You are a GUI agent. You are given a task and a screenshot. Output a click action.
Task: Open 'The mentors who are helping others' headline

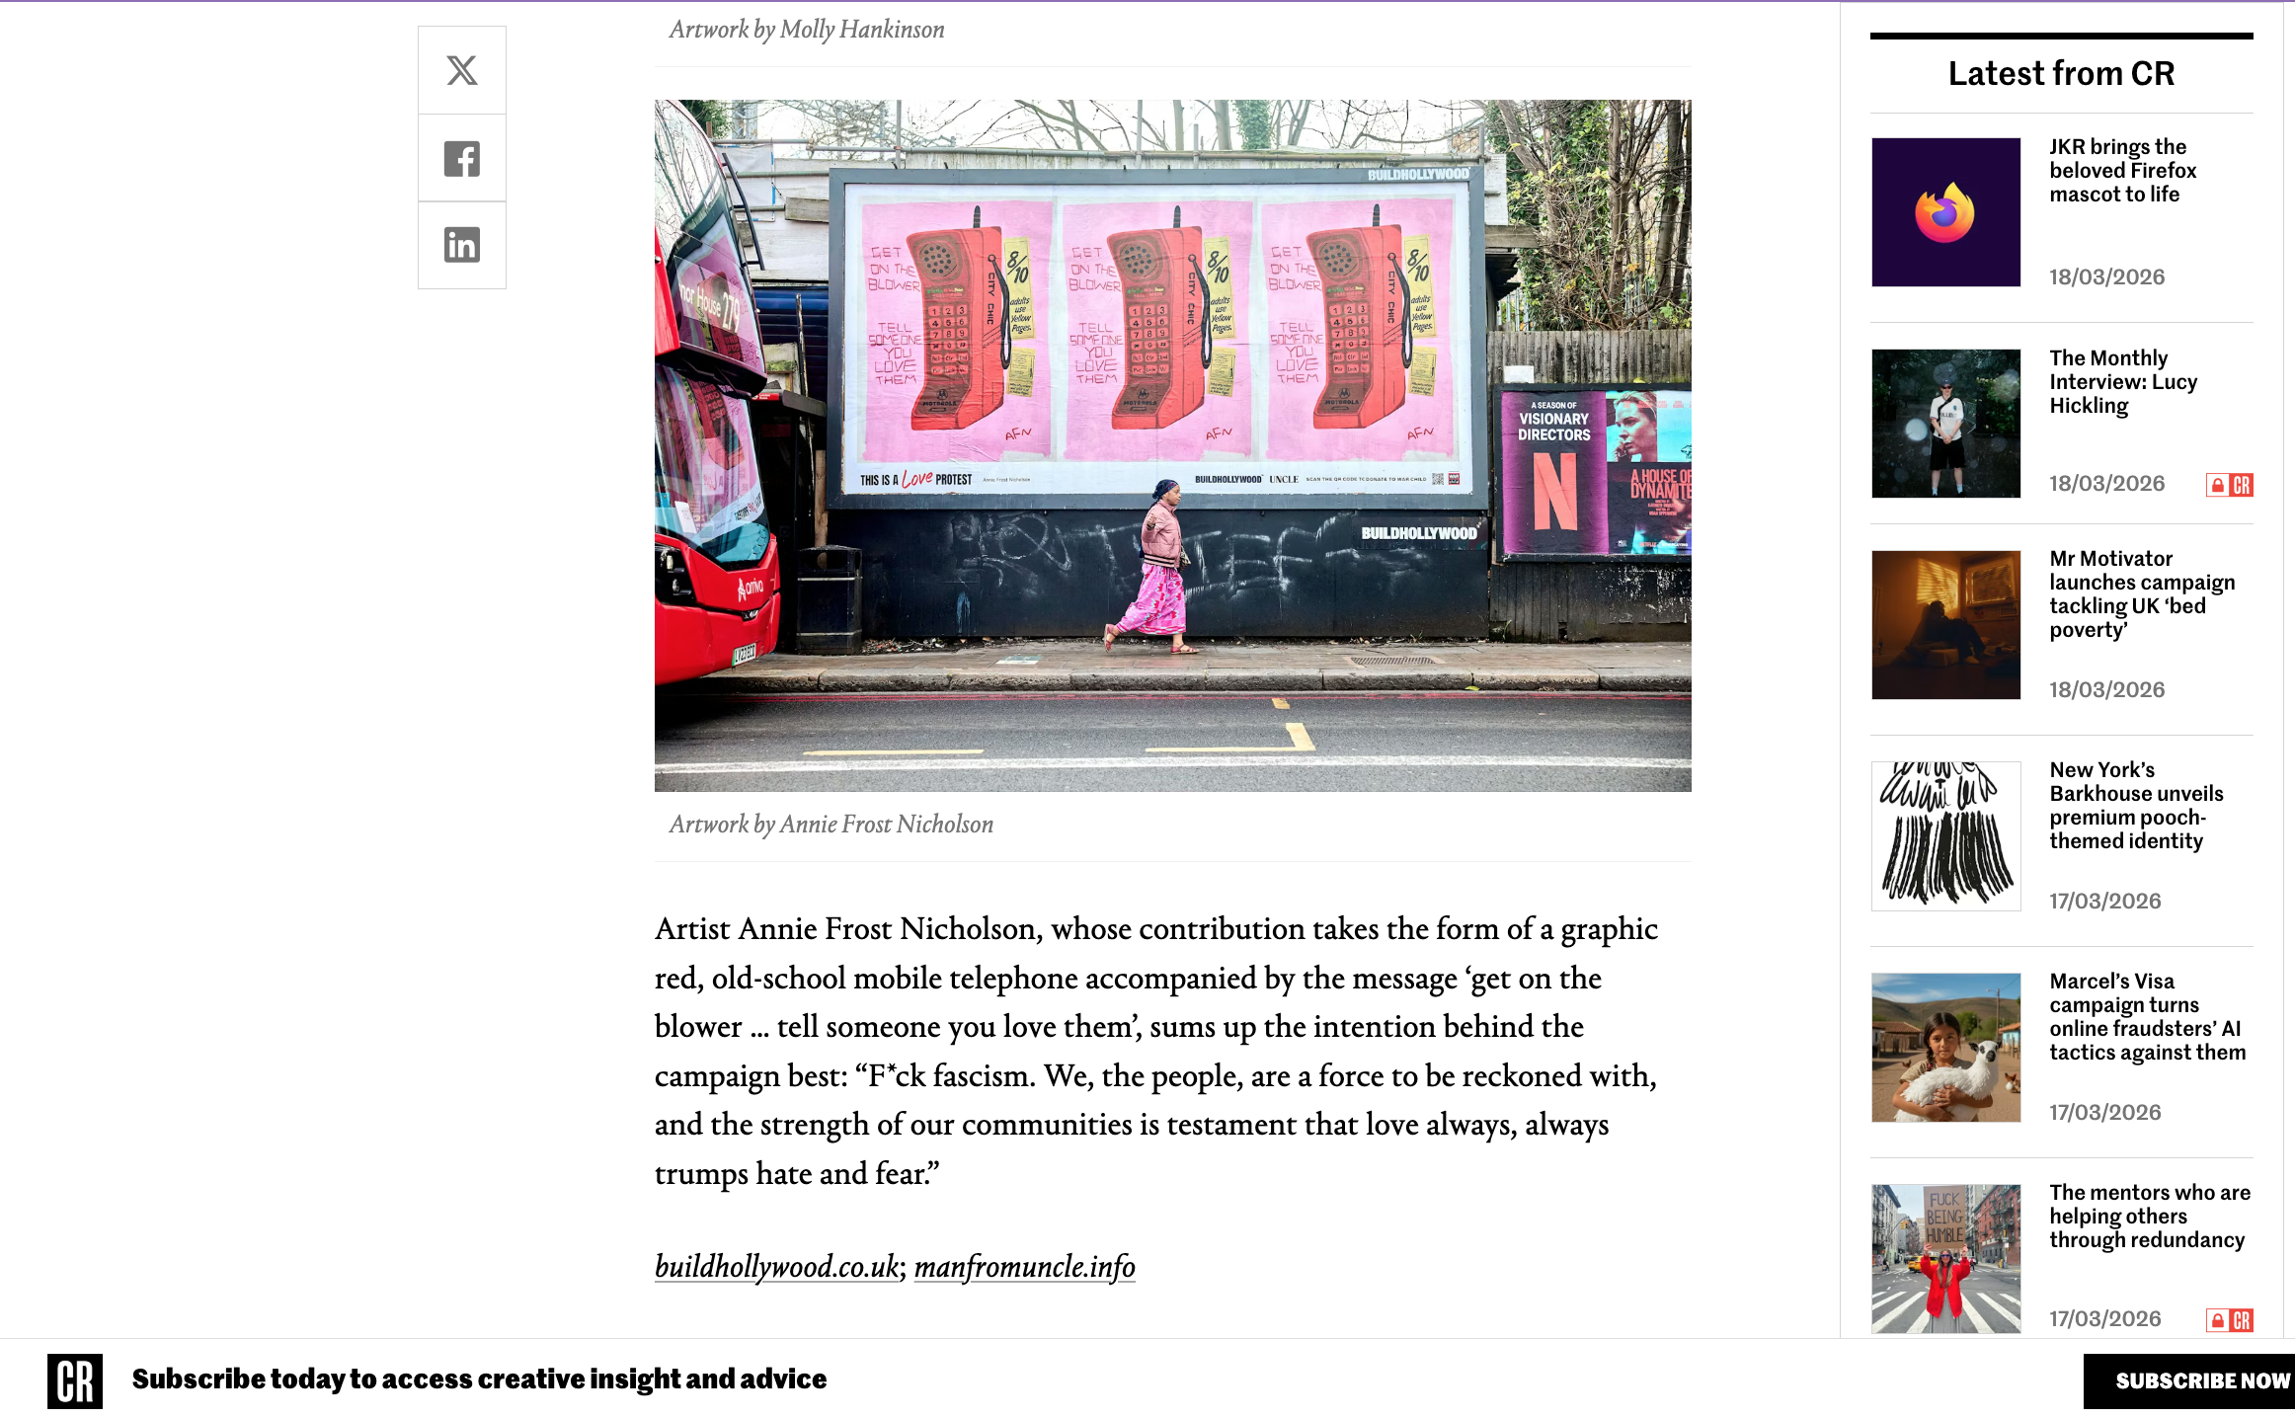coord(2150,1217)
